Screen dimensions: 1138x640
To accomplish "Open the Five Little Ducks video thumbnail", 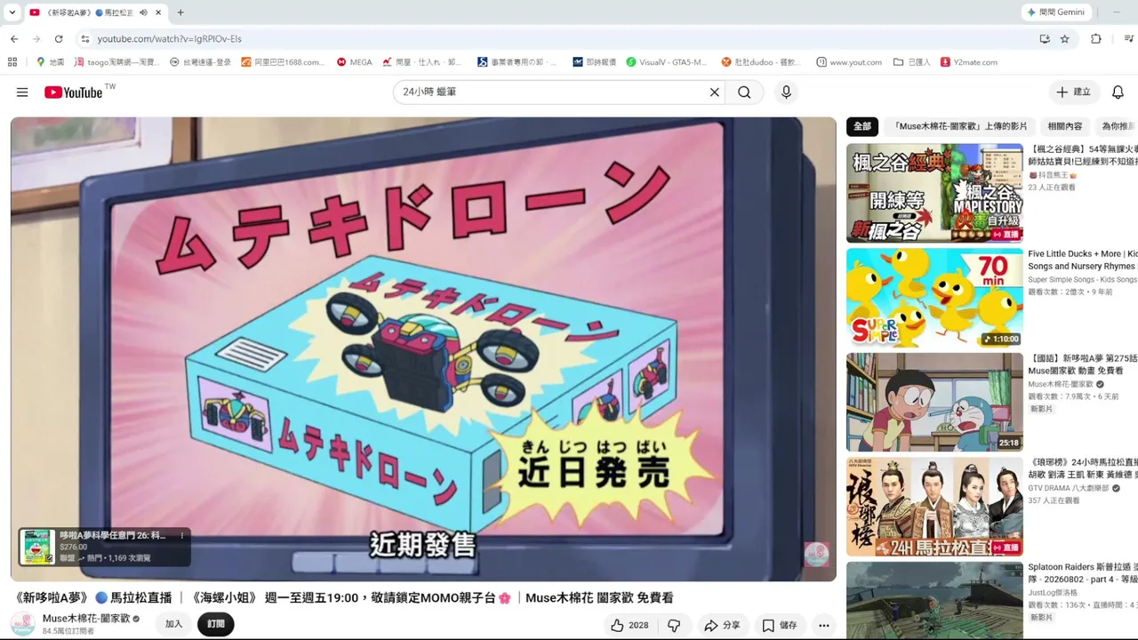I will (934, 298).
